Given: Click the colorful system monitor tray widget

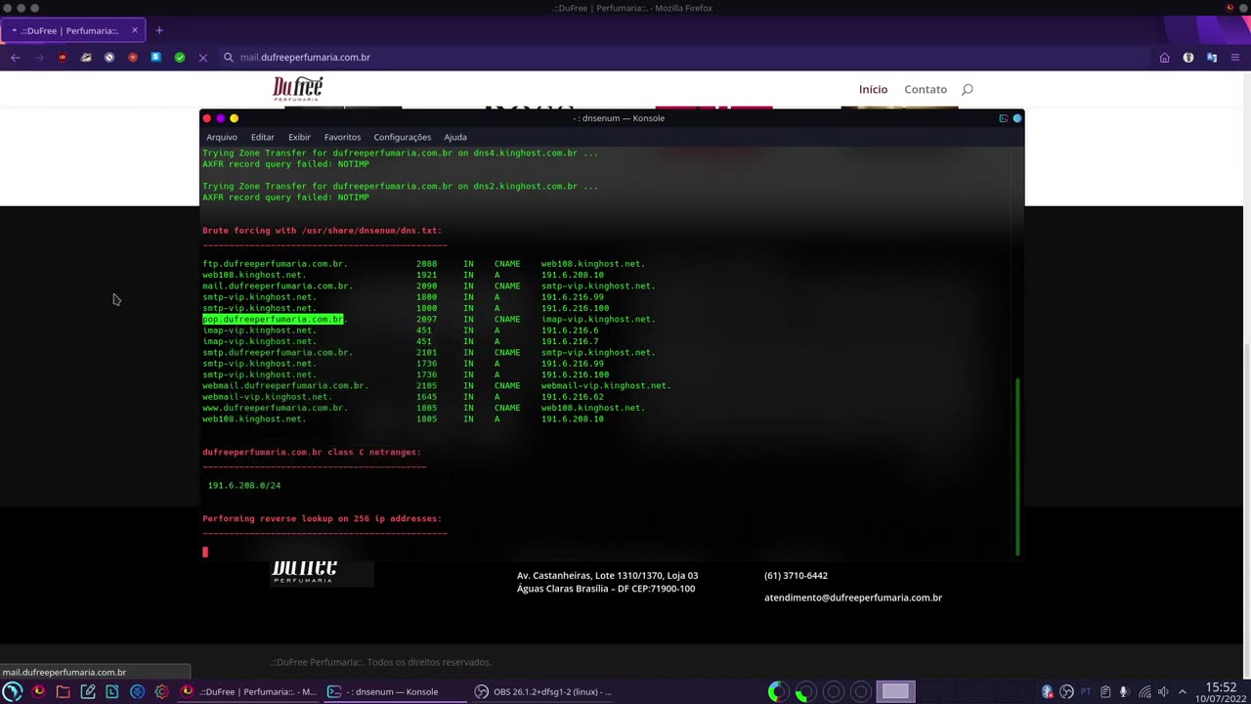Looking at the screenshot, I should point(777,692).
